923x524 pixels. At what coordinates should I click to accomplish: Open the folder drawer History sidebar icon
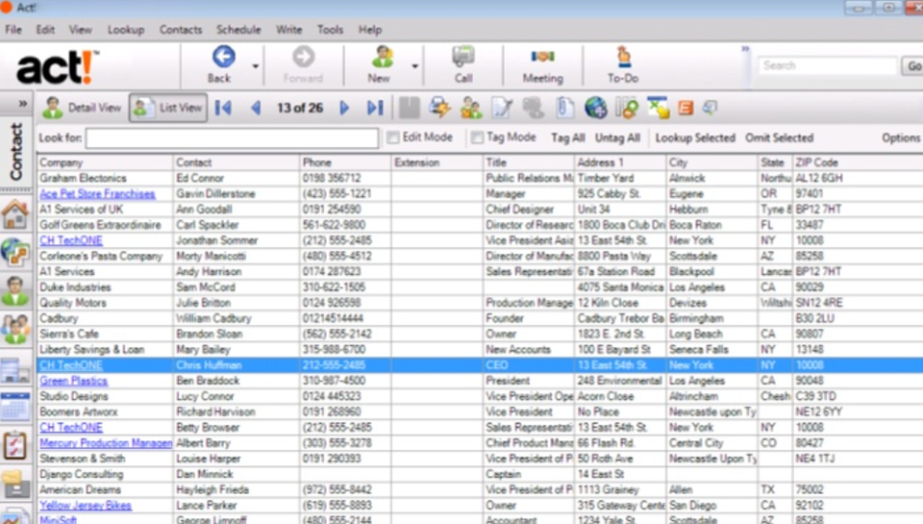[x=15, y=484]
